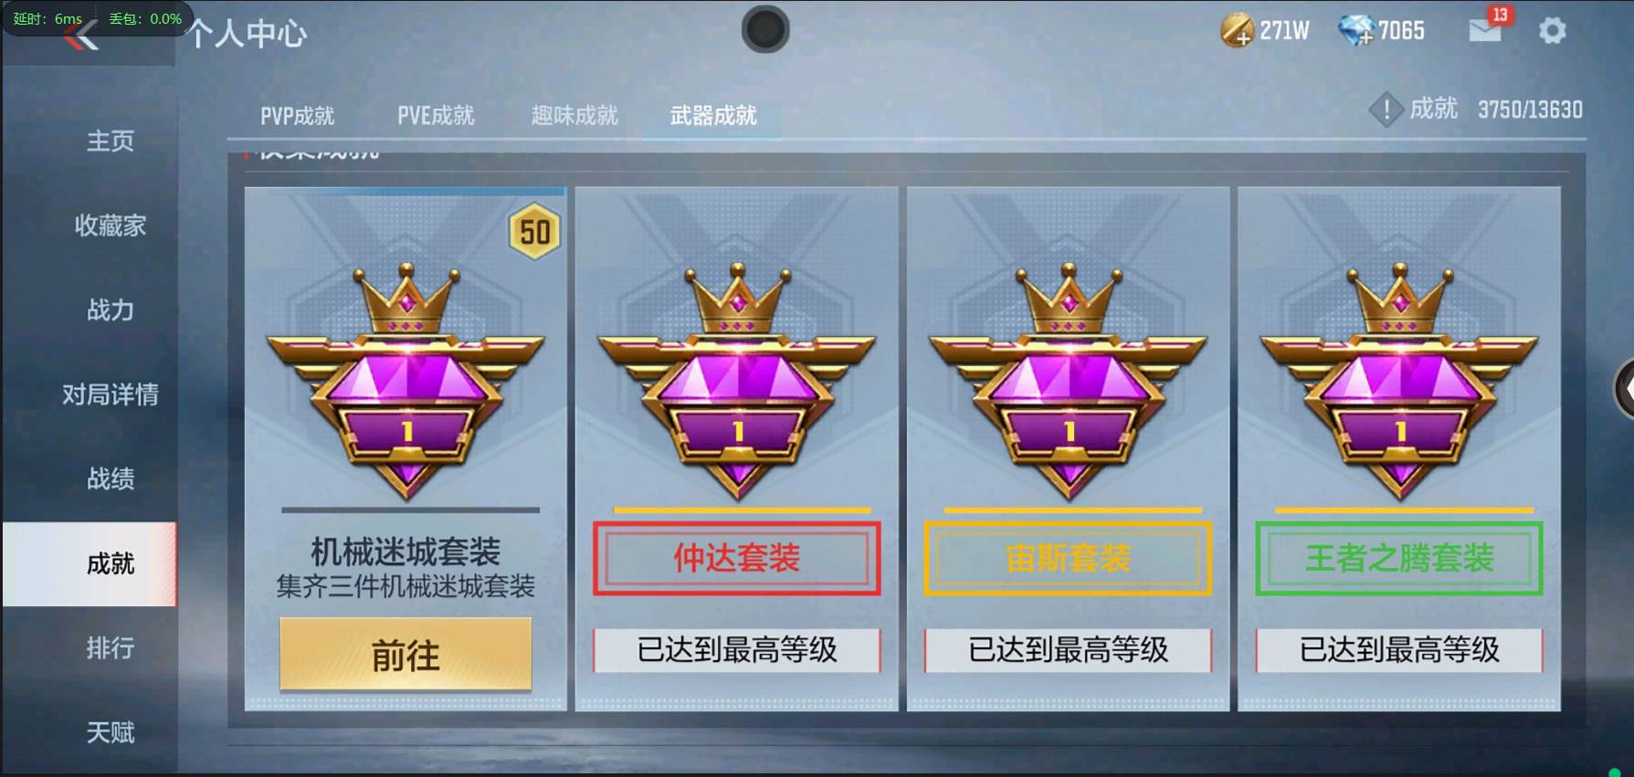Click the 50 points hexagon badge
The height and width of the screenshot is (777, 1634).
[535, 232]
